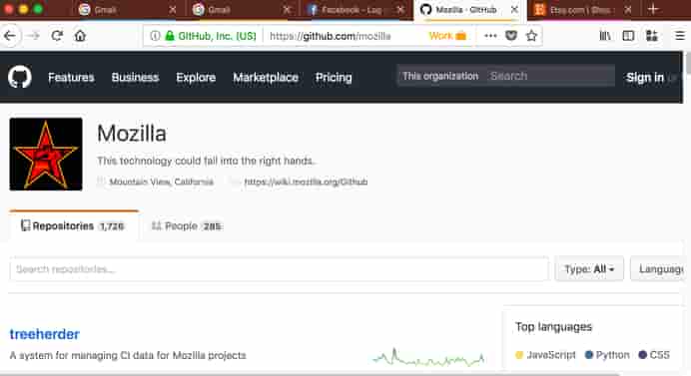
Task: Bookmark this page with star icon
Action: [531, 36]
